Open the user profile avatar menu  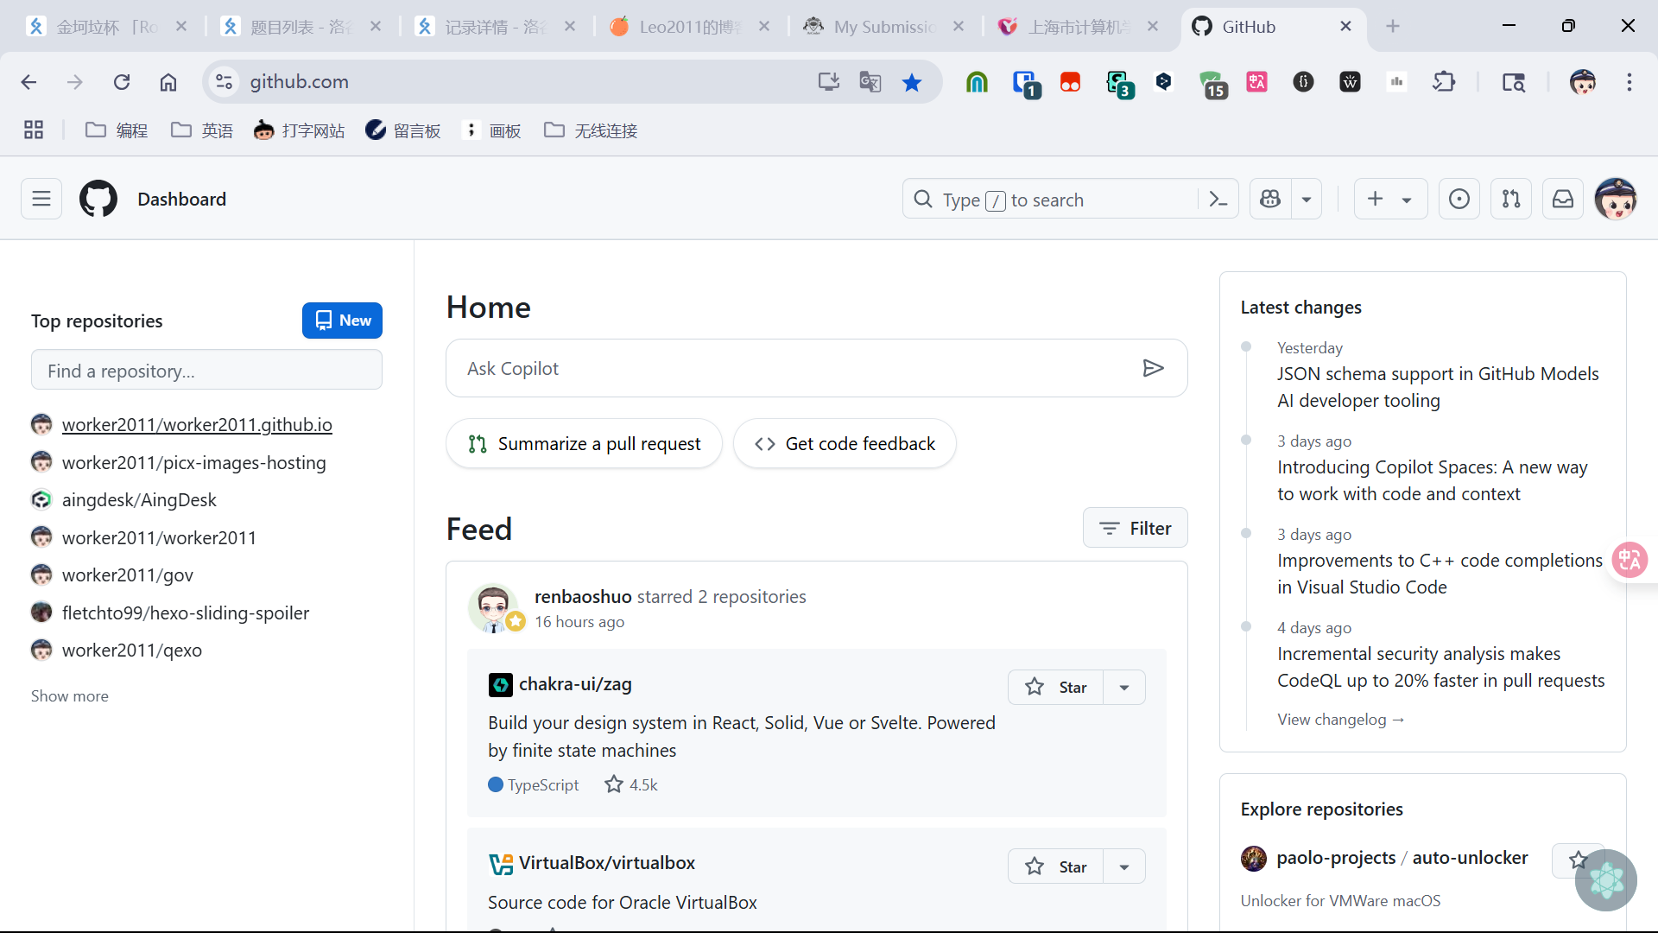(x=1616, y=200)
